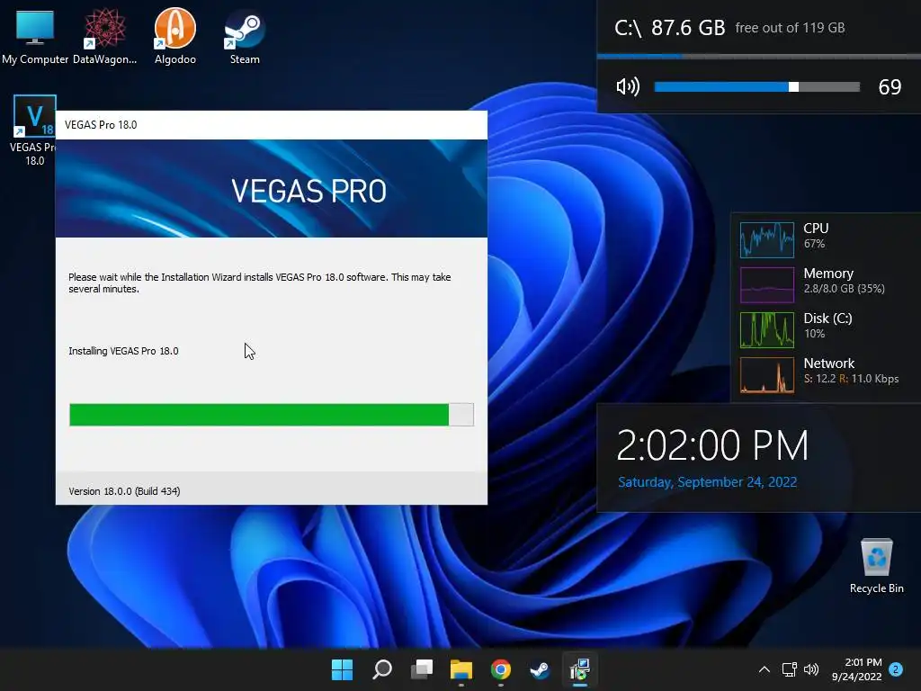Click the Version 18.0.0 (Build 434) text
921x691 pixels.
[x=124, y=491]
